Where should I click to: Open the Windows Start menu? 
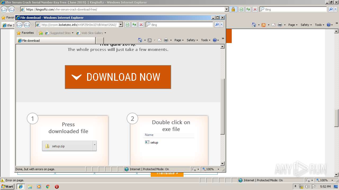7,186
